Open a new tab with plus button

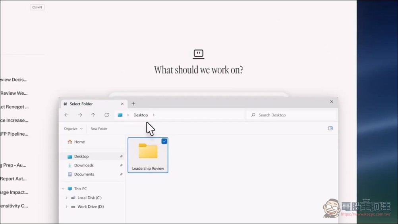click(x=133, y=103)
